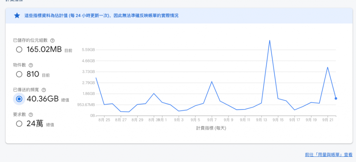Click the 9月 9 x-axis date label
The width and height of the screenshot is (356, 162).
[228, 120]
